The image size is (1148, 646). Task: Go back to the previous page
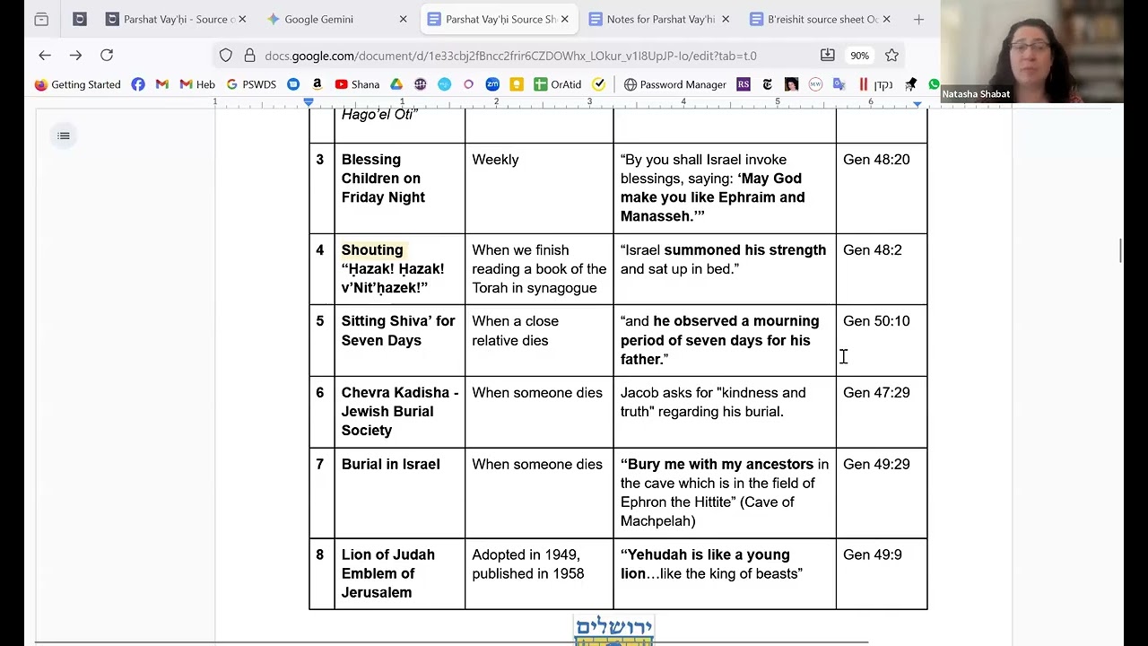tap(45, 56)
